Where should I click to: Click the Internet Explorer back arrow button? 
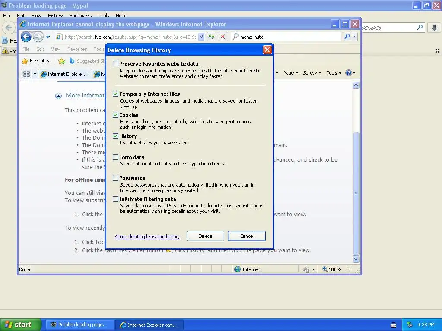tap(26, 37)
